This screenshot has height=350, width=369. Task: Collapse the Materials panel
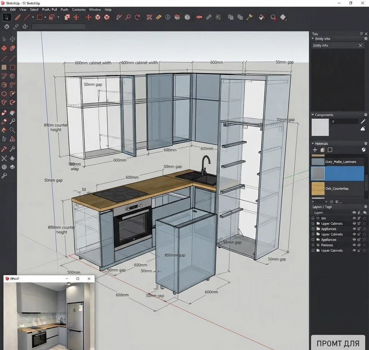pos(313,143)
